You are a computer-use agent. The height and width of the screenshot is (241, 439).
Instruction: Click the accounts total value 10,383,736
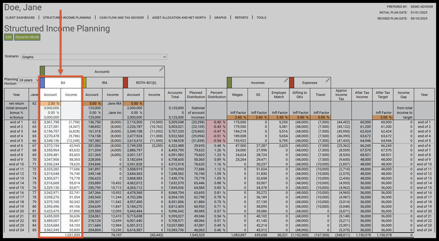pos(176,230)
